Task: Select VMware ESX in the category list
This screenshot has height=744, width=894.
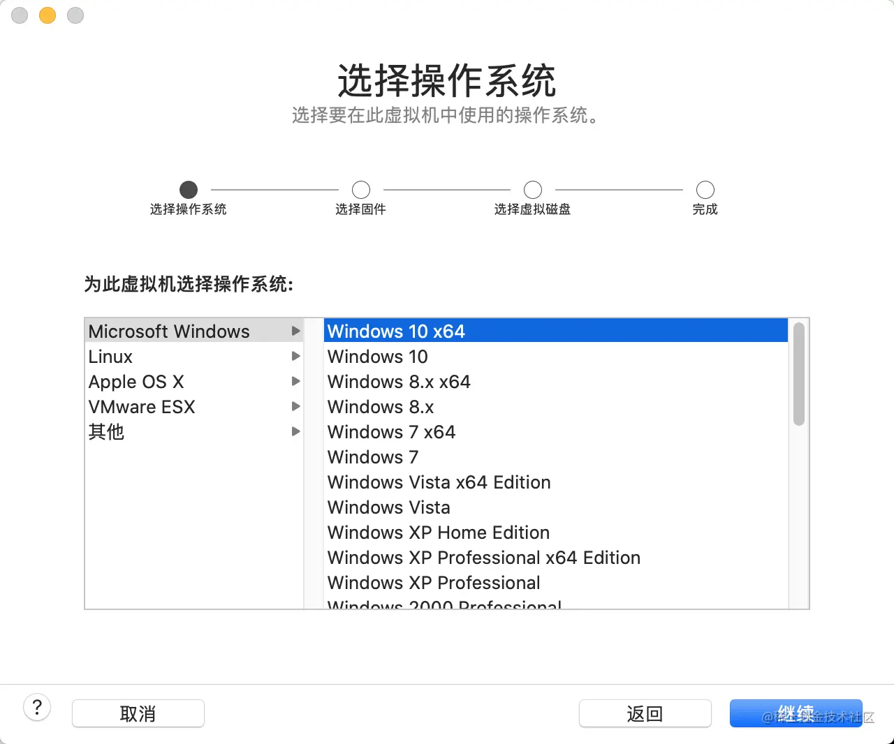Action: [194, 406]
